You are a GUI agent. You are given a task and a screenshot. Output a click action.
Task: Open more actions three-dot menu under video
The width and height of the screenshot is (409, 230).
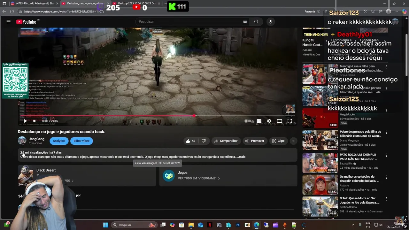point(293,141)
